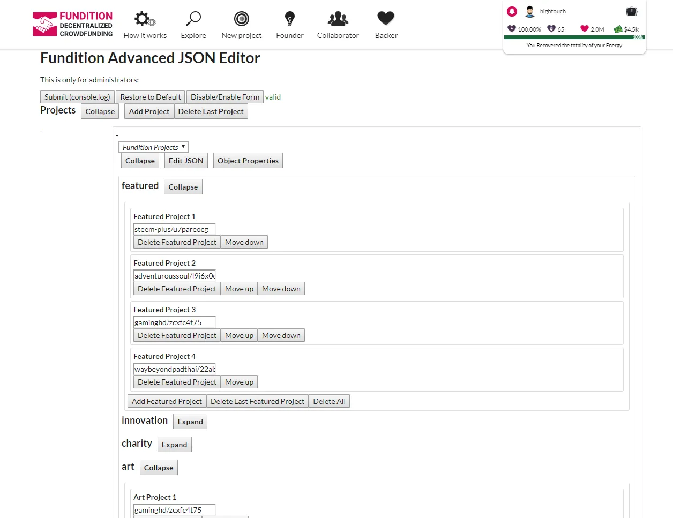Move Featured Project 4 up
This screenshot has width=673, height=518.
pyautogui.click(x=239, y=382)
